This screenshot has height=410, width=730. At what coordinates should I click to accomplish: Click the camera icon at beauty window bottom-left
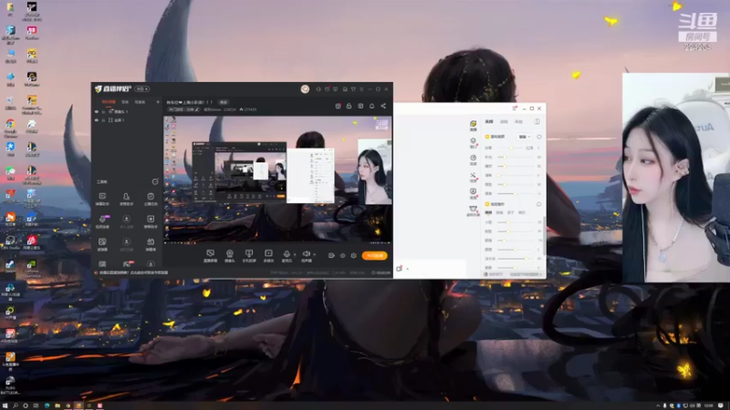399,269
